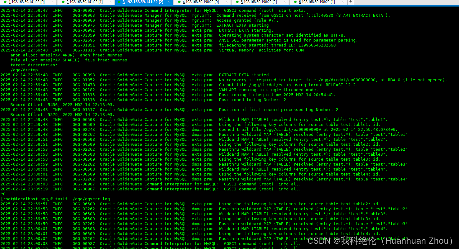Screen dimensions: 459x249
Task: Click the 'start exta.' GGSCI command log line
Action: click(153, 11)
